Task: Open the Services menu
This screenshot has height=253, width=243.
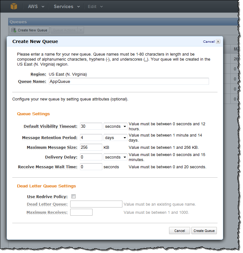Action: click(x=67, y=7)
